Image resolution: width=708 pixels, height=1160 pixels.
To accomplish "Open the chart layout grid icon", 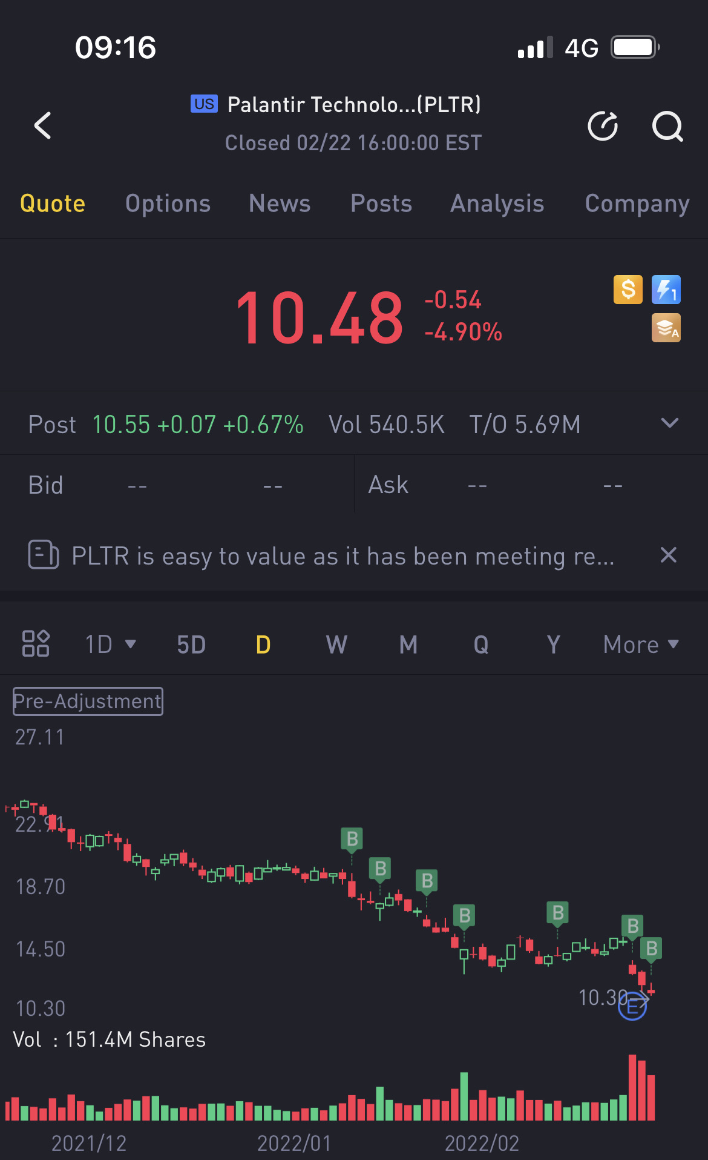I will click(x=36, y=644).
